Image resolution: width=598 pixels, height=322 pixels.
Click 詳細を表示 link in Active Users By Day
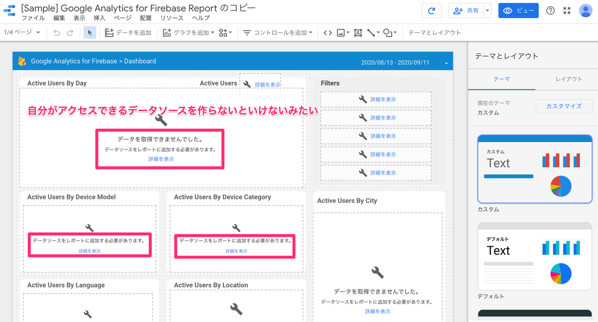[x=161, y=159]
